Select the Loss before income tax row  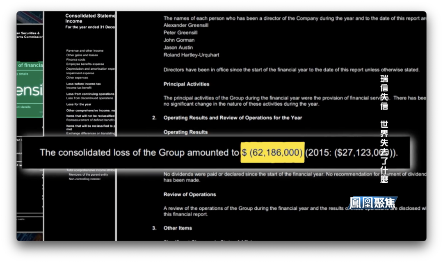(x=83, y=84)
